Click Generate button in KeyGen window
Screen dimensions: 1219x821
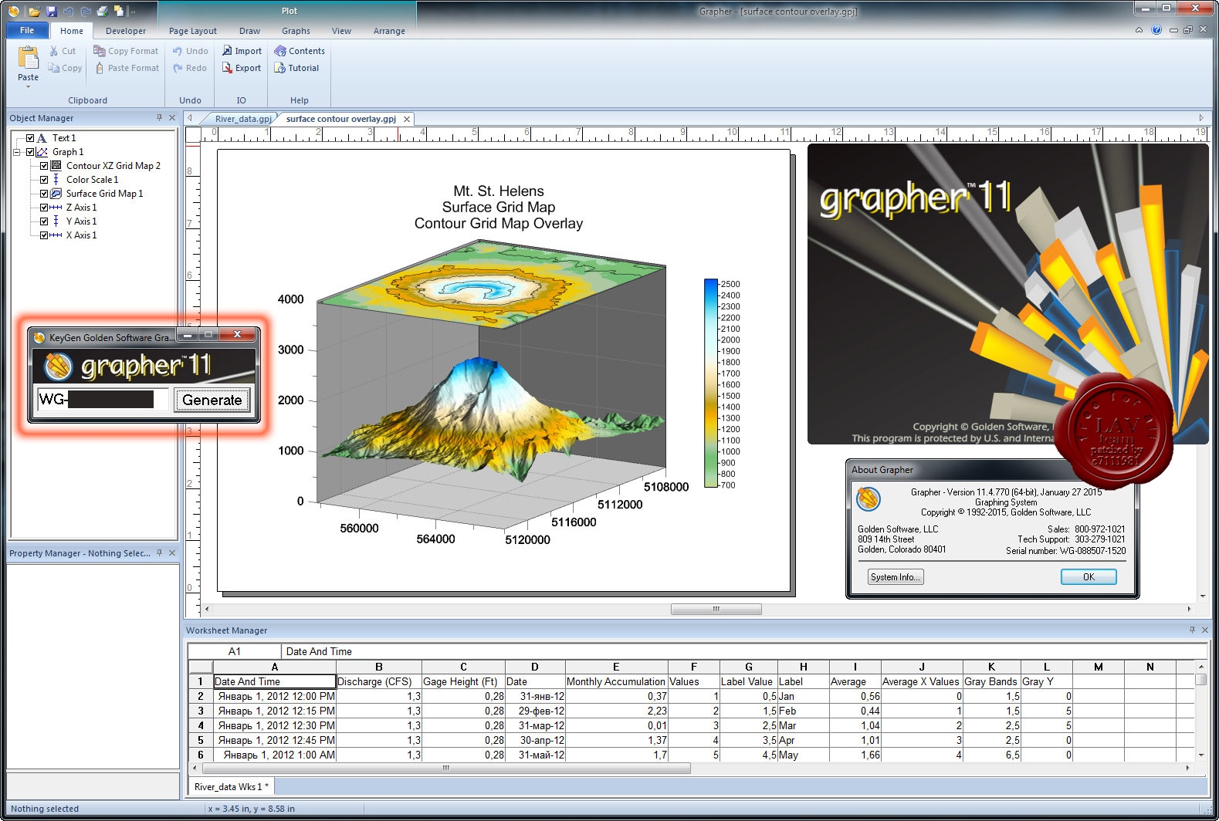click(x=212, y=400)
